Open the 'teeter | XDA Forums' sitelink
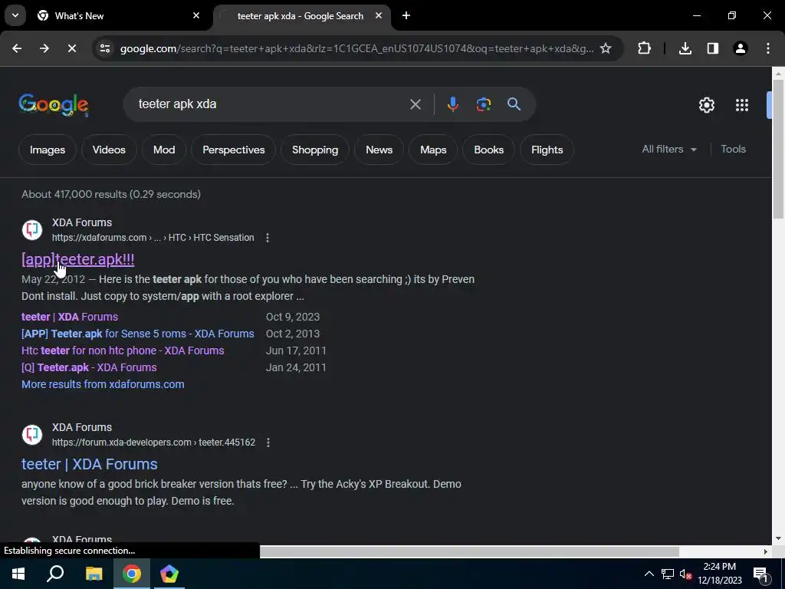This screenshot has height=589, width=785. click(x=70, y=317)
